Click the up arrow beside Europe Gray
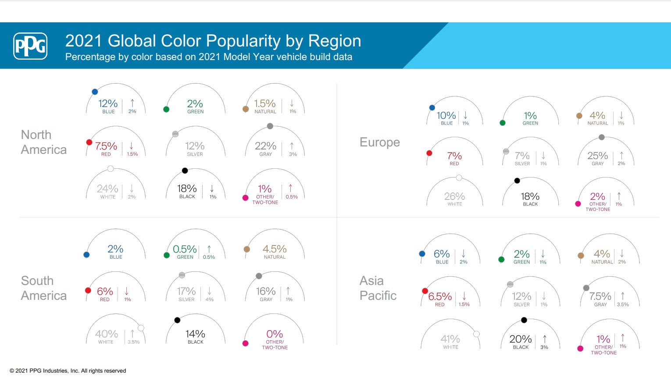Screen dimensions: 671x377 621,156
